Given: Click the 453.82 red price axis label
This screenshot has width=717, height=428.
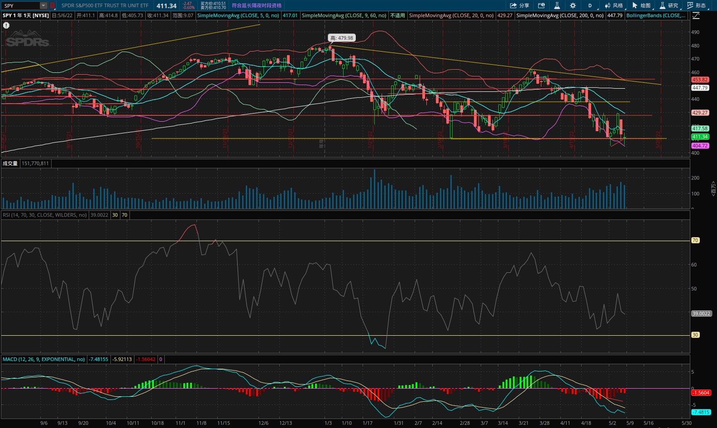Looking at the screenshot, I should click(x=700, y=80).
